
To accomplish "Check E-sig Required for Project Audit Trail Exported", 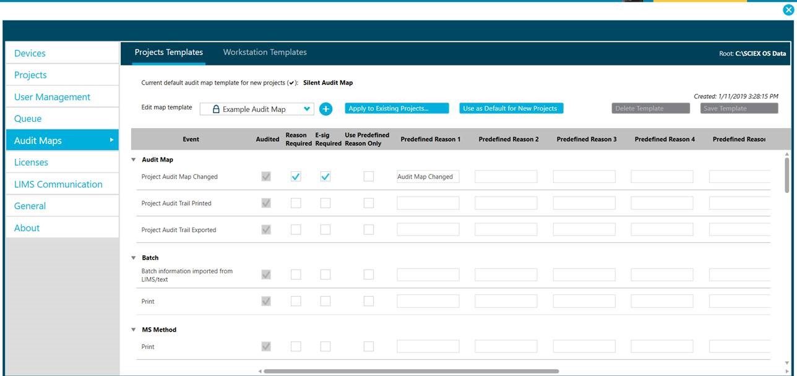I will [325, 230].
